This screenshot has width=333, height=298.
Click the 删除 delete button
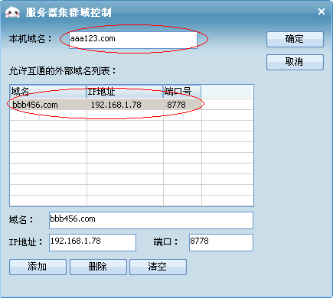click(x=98, y=267)
